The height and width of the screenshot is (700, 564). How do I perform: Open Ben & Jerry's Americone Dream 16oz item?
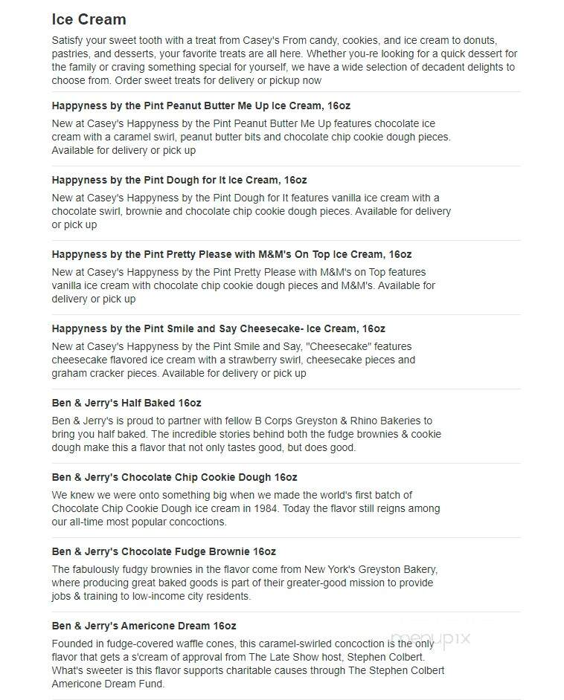coord(144,626)
